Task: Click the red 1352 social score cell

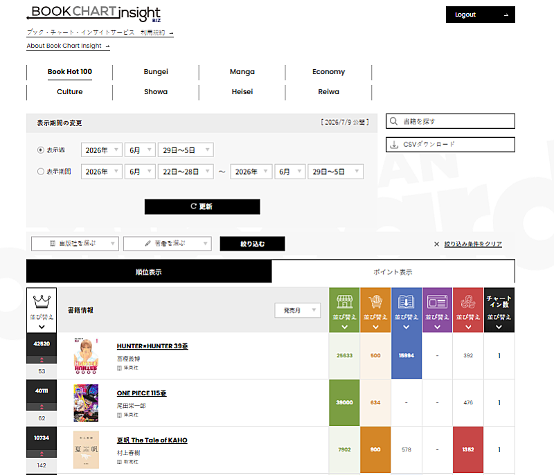Action: click(468, 449)
